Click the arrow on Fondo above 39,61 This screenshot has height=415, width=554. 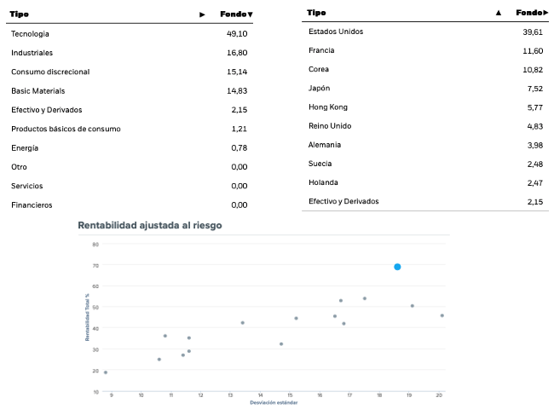point(545,13)
